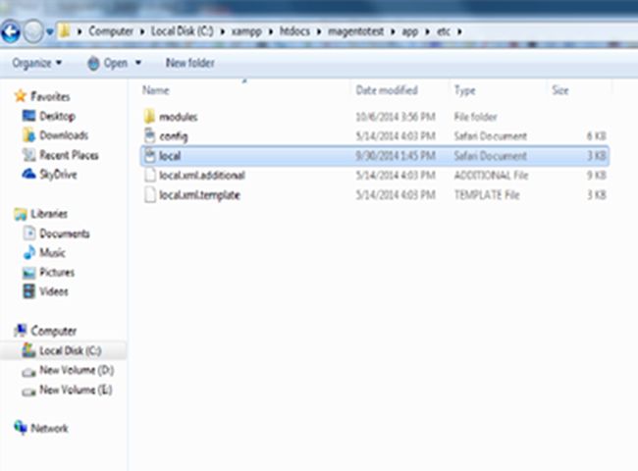Expand the arrow after magentotest in breadcrumb
The image size is (638, 471).
(x=393, y=31)
